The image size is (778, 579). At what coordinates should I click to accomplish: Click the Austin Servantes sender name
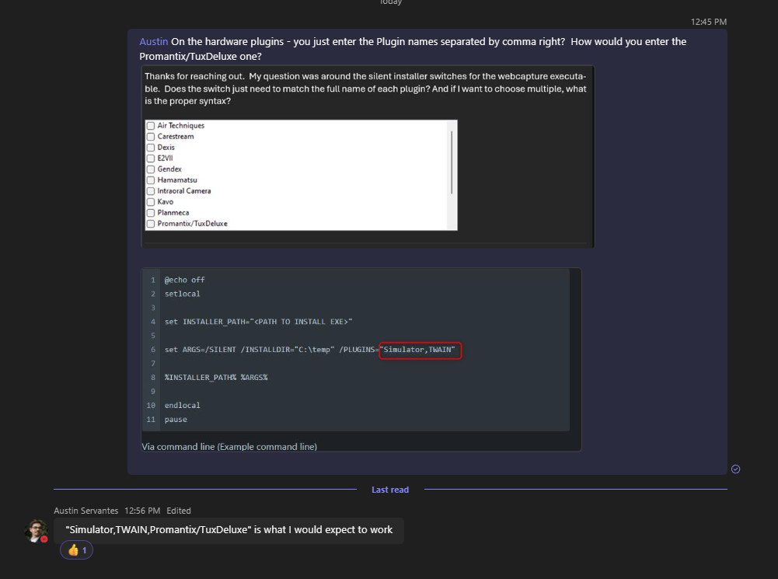[x=85, y=511]
